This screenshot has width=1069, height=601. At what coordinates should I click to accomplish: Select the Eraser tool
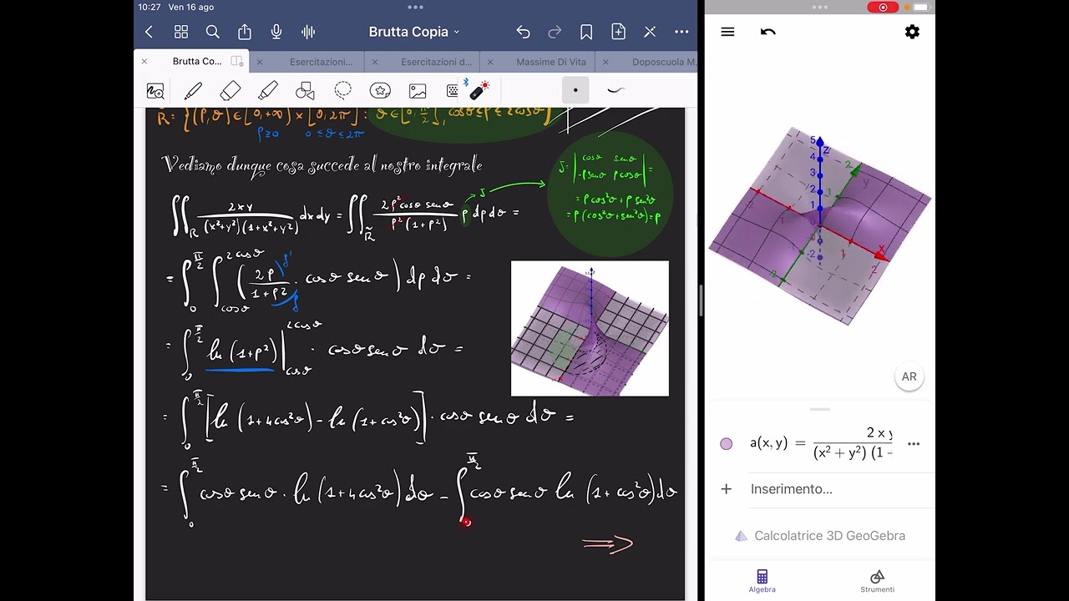click(231, 91)
